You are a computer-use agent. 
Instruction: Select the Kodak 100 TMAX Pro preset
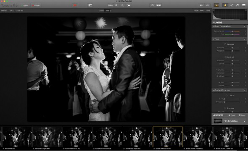tap(77, 137)
